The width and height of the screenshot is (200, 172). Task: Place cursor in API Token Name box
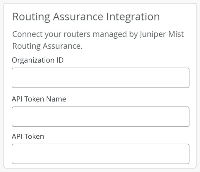(100, 117)
